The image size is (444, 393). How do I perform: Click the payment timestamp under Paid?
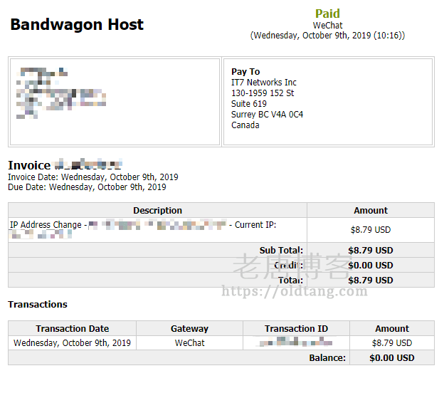point(327,36)
